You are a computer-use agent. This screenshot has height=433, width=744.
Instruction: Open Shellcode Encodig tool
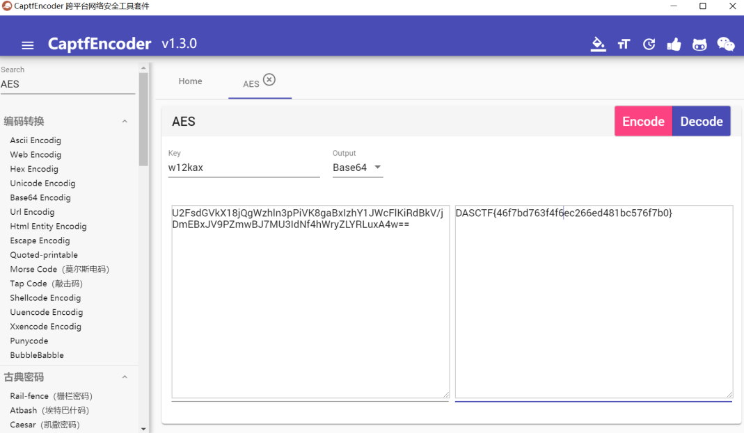point(45,297)
